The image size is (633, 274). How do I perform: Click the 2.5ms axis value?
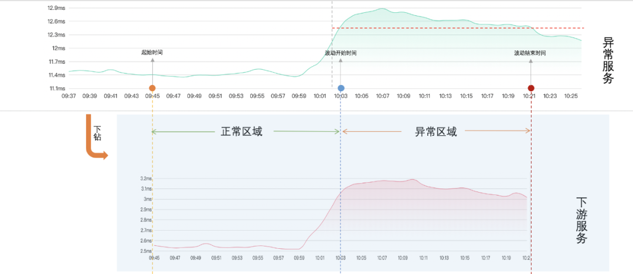pyautogui.click(x=146, y=251)
